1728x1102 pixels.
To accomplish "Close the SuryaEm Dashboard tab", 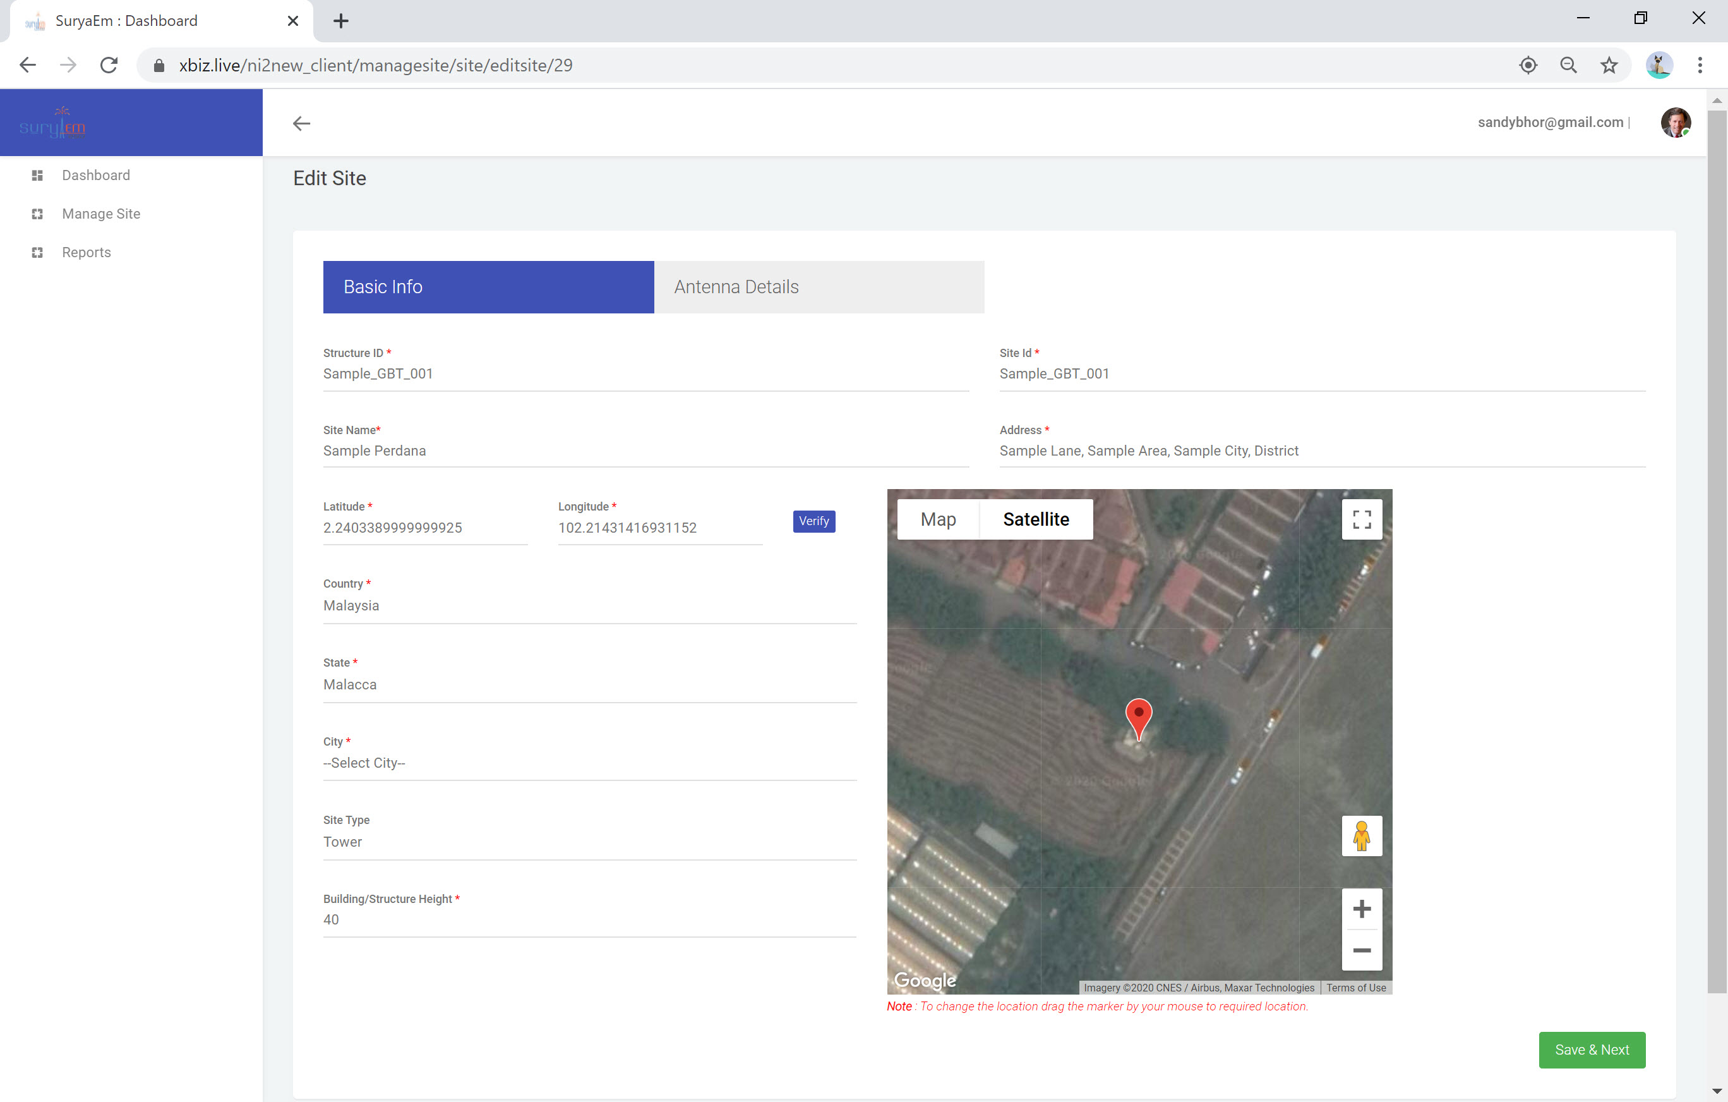I will tap(293, 21).
